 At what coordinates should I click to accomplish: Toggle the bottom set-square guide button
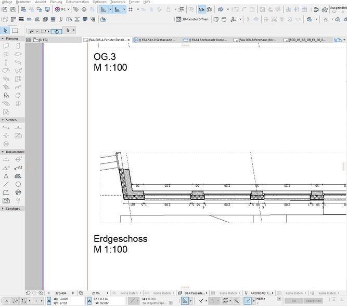point(185,301)
